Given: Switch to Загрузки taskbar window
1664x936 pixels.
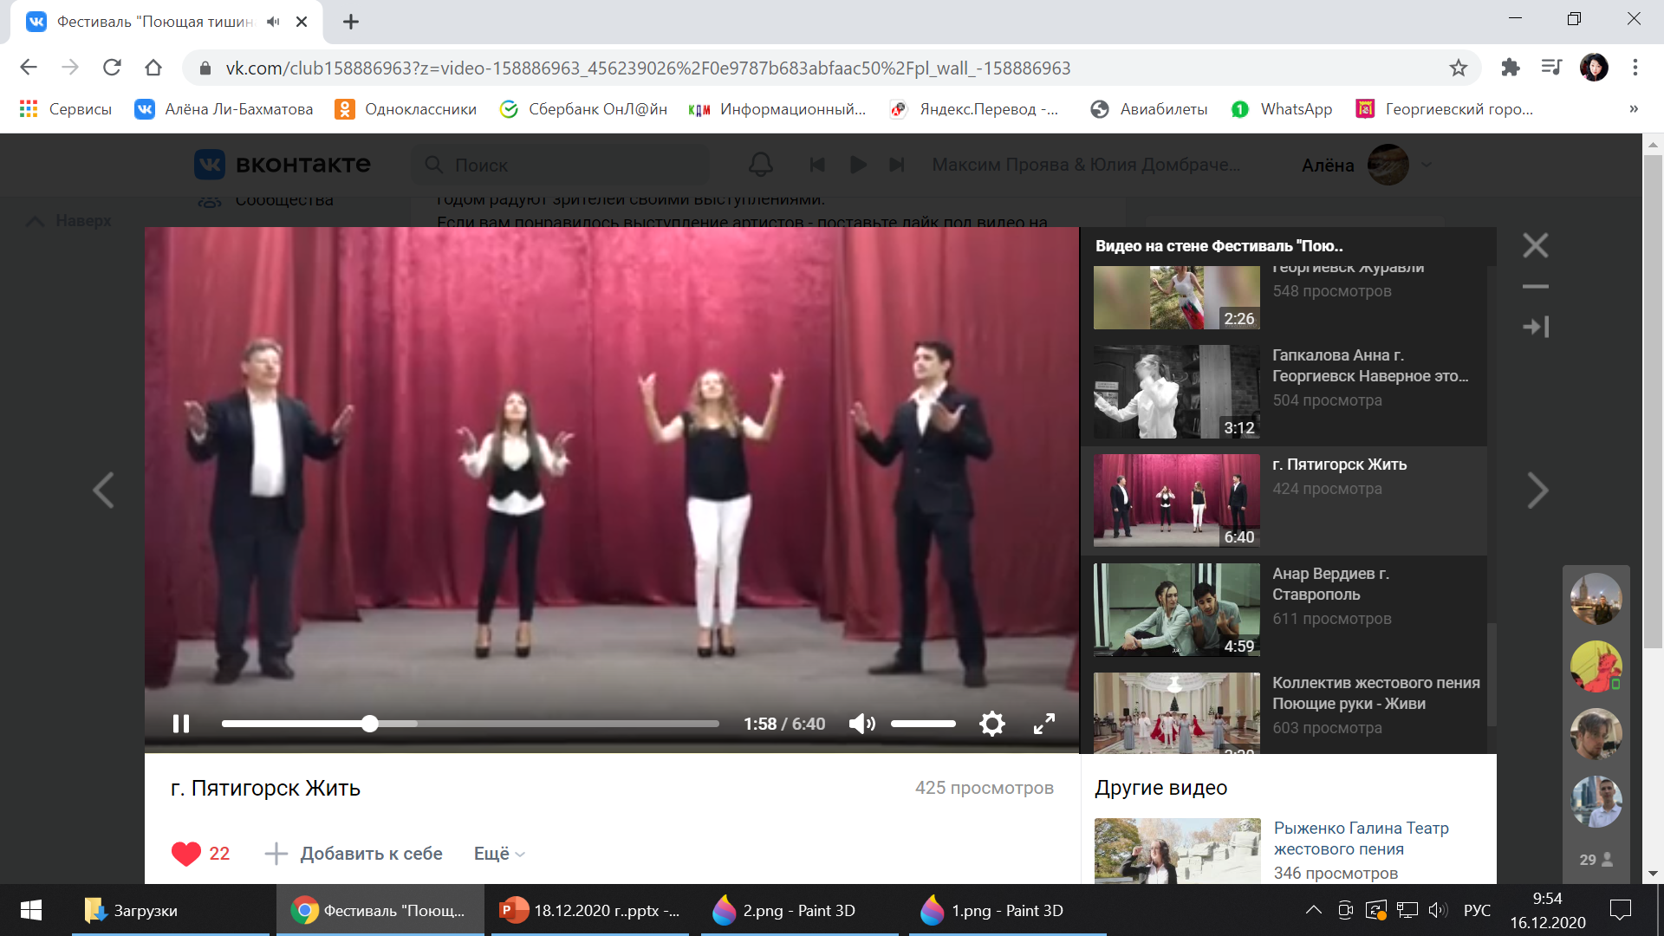Looking at the screenshot, I should (171, 910).
